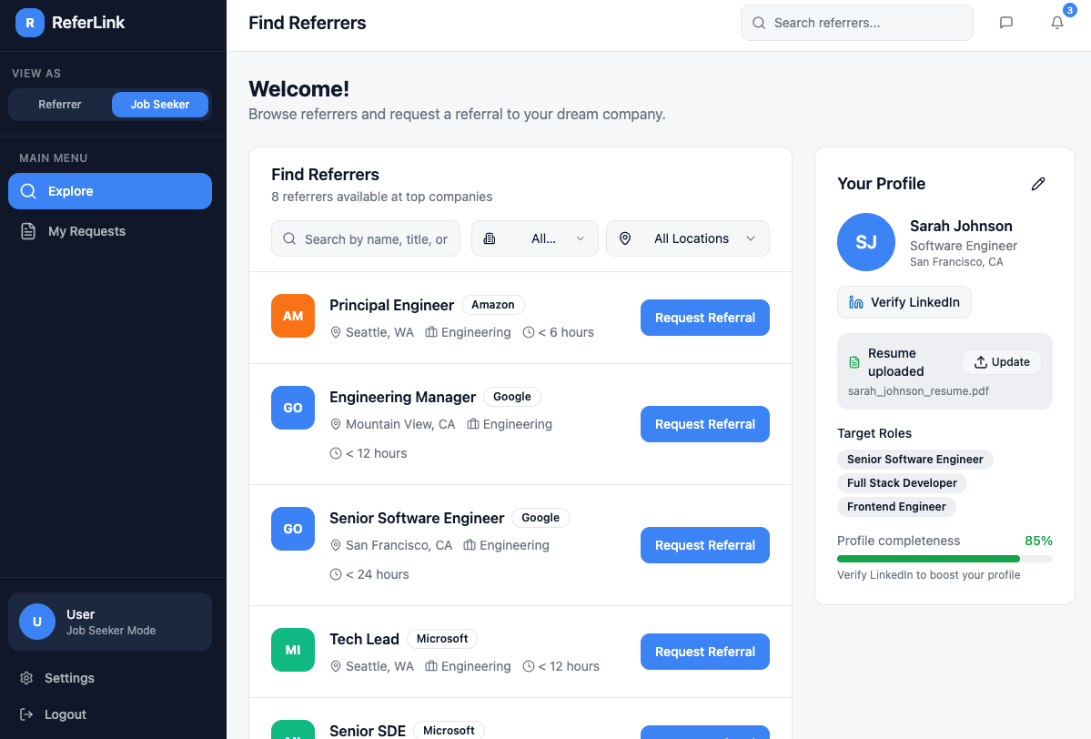Screen dimensions: 1091x739
Task: Select the Job Seeker view toggle
Action: [x=160, y=105]
